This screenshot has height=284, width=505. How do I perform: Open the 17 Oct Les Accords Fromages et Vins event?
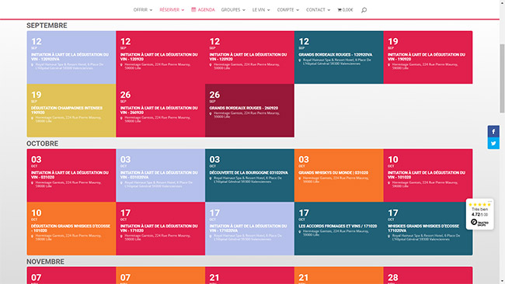coord(339,229)
